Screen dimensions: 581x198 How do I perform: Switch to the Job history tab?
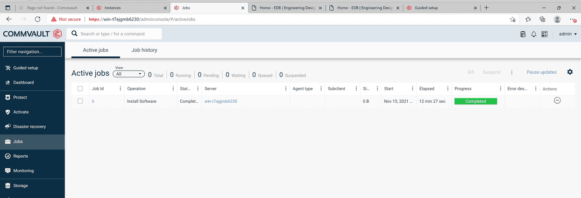point(144,50)
